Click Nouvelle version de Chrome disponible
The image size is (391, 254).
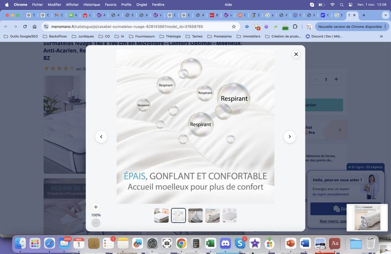pos(350,27)
